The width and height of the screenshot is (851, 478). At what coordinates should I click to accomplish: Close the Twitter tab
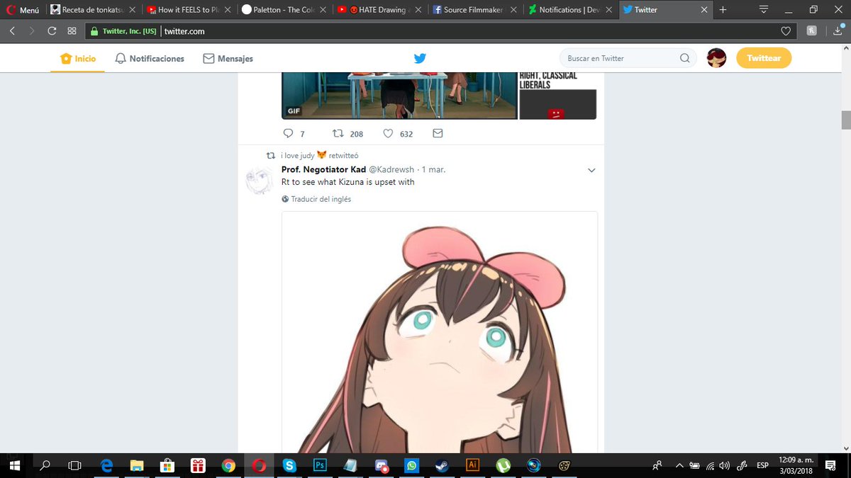[703, 10]
